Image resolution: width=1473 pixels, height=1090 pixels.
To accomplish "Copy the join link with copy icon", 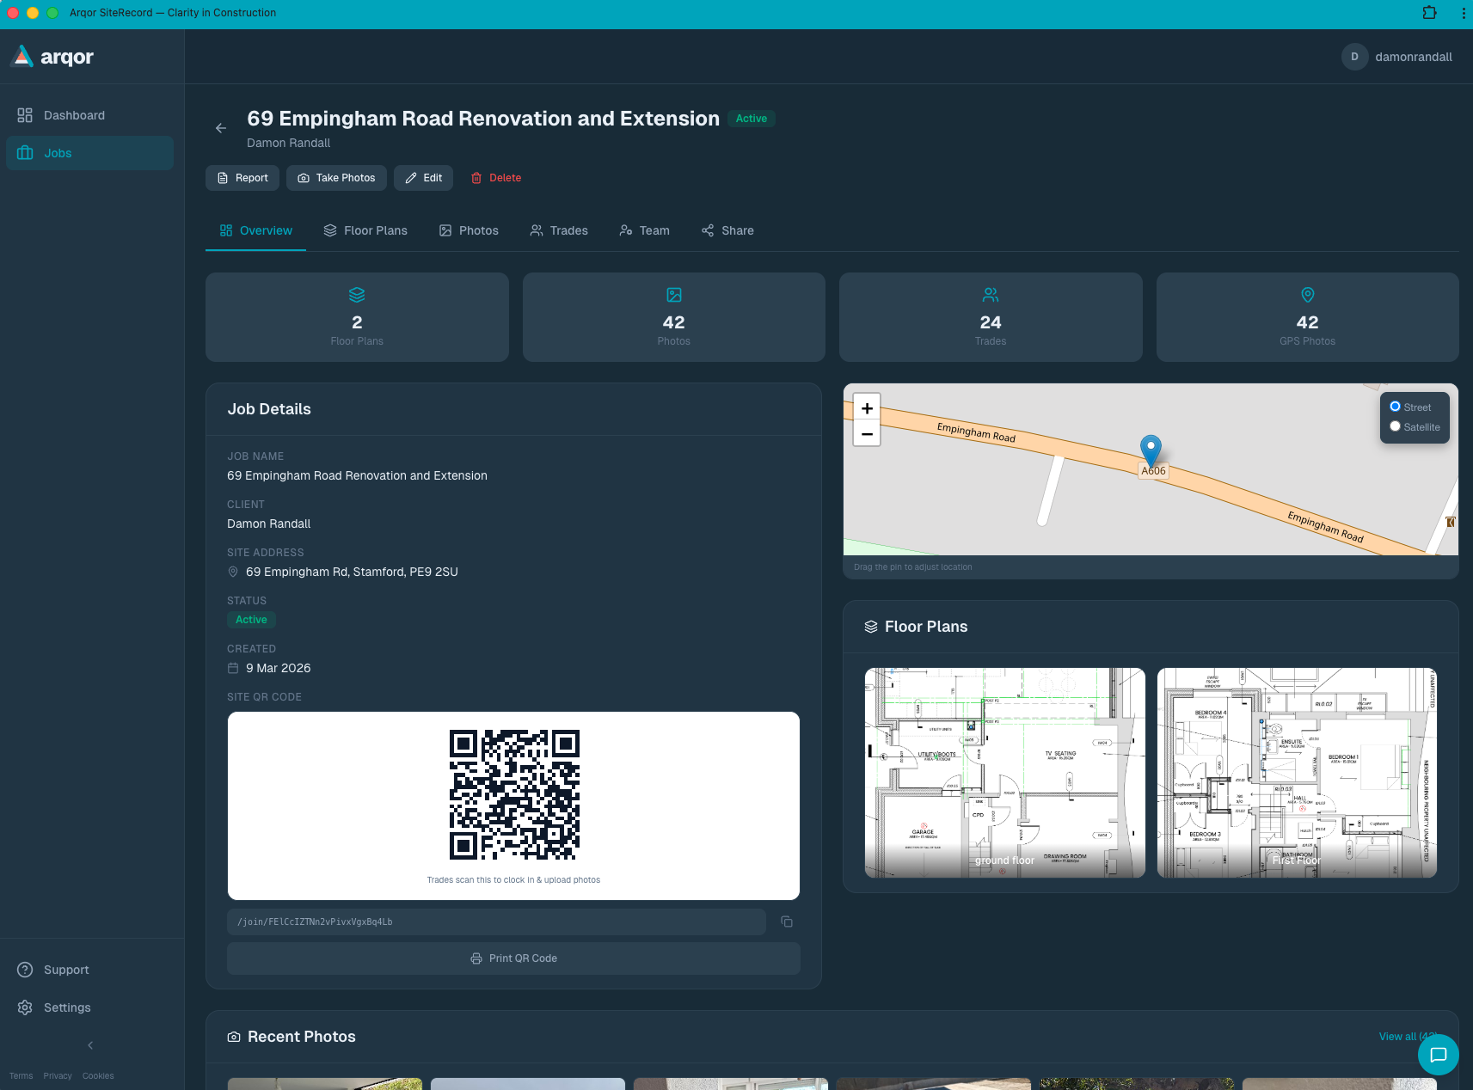I will [x=787, y=922].
